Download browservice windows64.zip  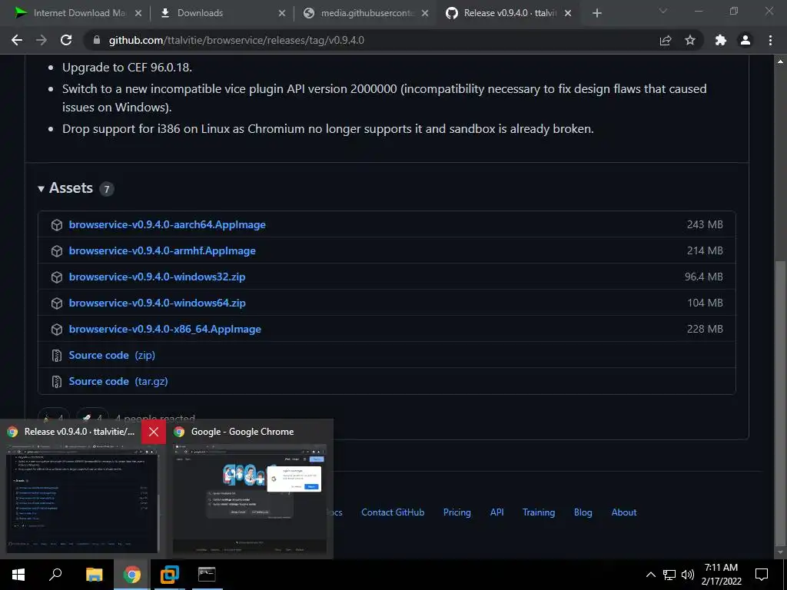tap(157, 303)
